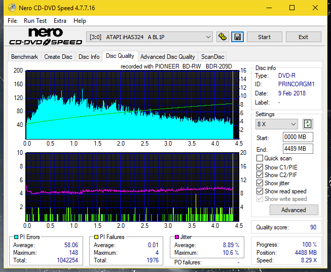
Task: Toggle the Show C1/PIE checkbox
Action: (x=260, y=167)
